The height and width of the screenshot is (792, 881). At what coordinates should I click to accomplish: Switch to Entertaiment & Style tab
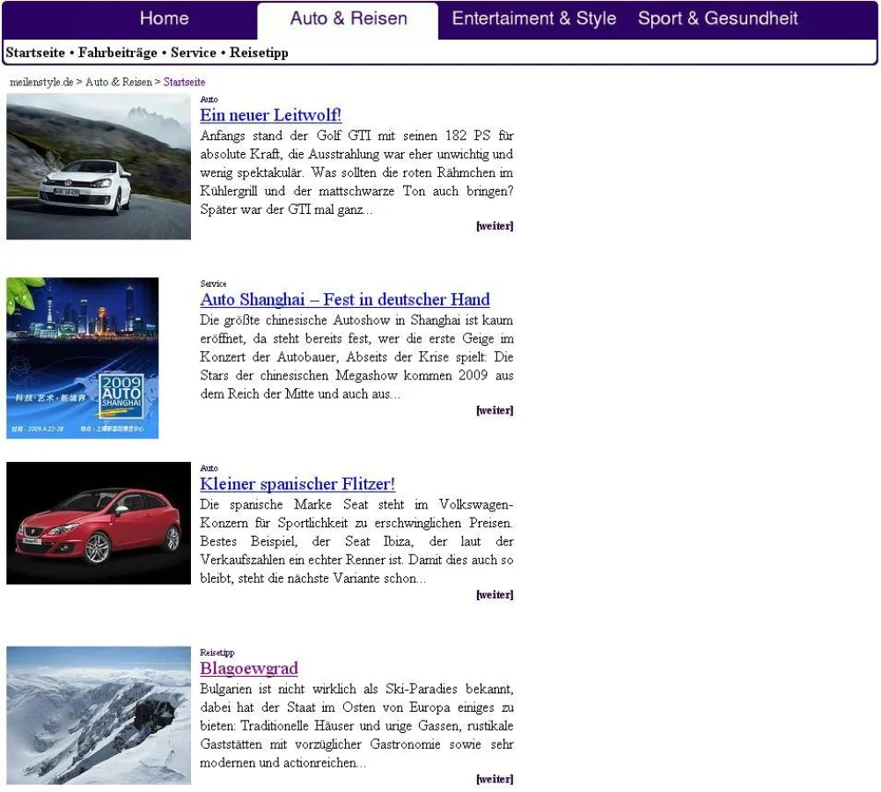[533, 18]
